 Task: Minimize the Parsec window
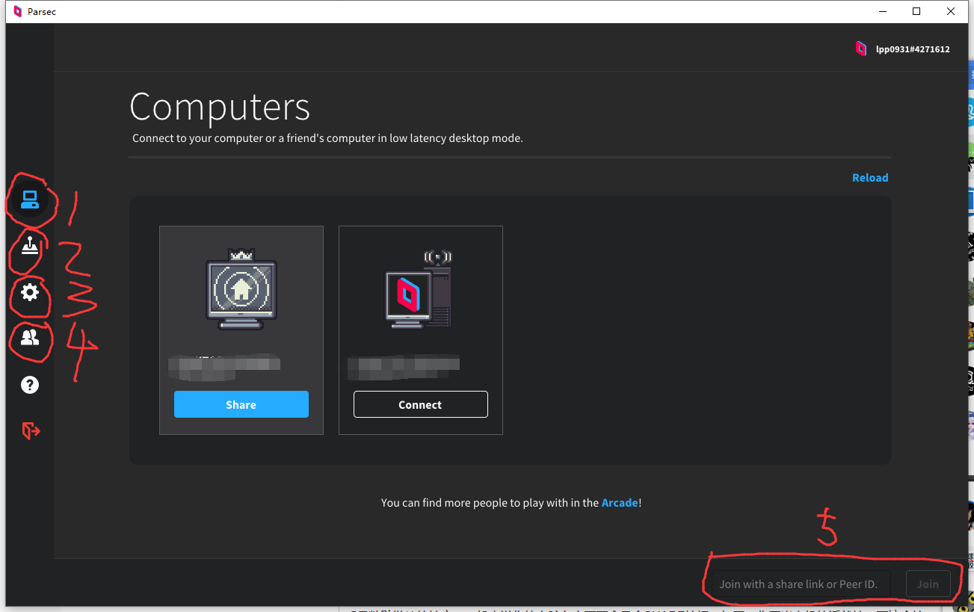point(882,11)
